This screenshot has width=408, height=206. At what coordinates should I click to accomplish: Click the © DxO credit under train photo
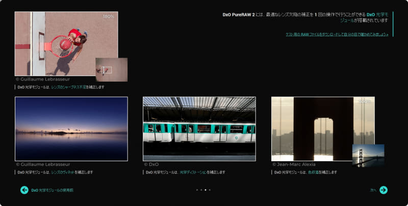coord(151,164)
